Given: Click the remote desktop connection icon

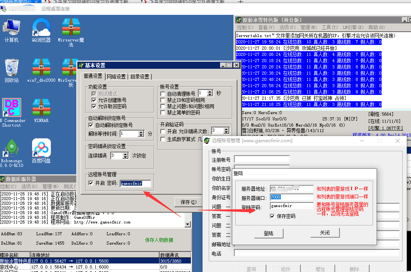Looking at the screenshot, I should point(4,9).
